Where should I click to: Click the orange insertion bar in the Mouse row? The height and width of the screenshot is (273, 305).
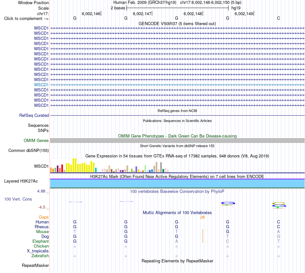click(203, 231)
